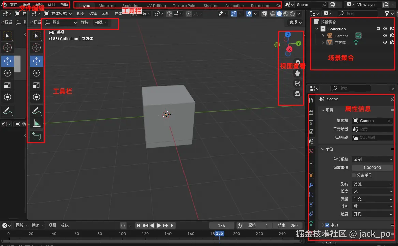This screenshot has height=246, width=398.
Task: Click the 缩放单位 value field 1.000000
Action: (372, 168)
